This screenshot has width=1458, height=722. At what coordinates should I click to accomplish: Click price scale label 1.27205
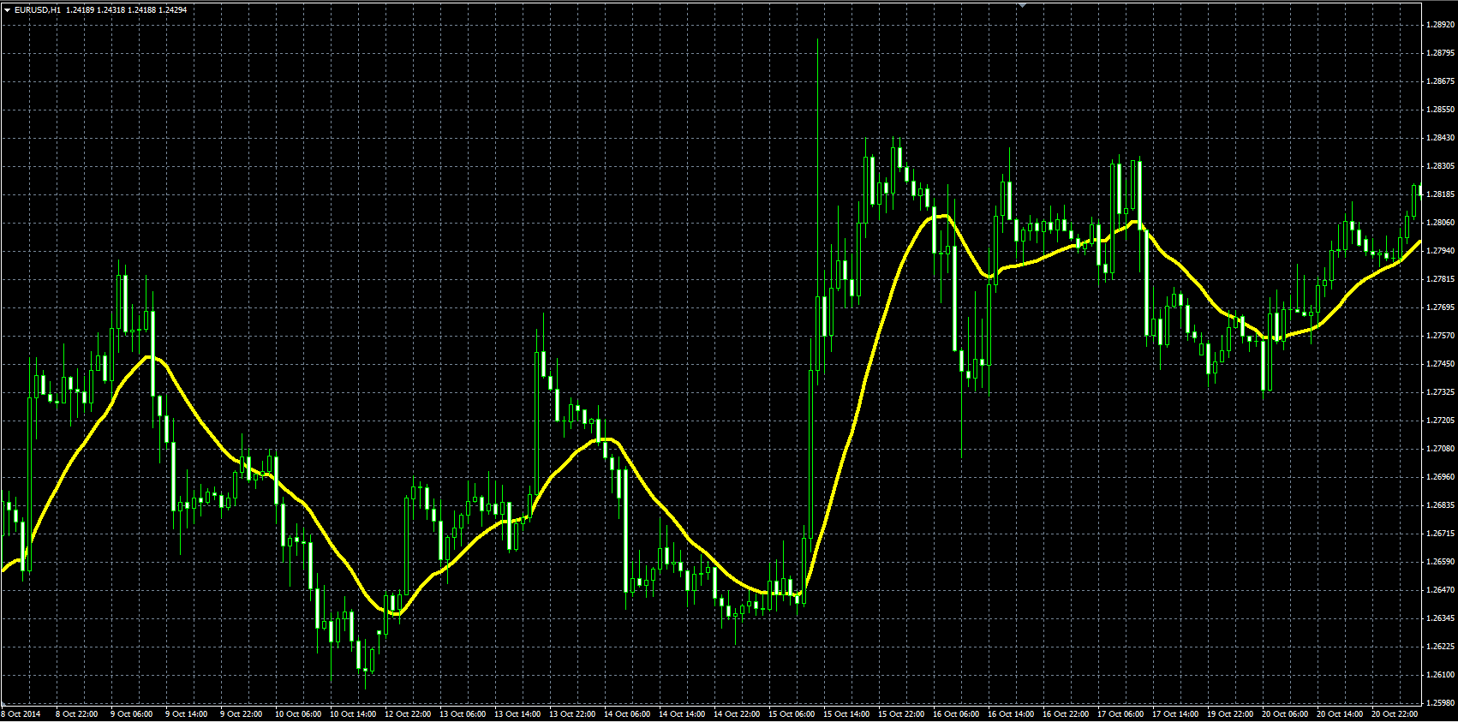pos(1441,421)
